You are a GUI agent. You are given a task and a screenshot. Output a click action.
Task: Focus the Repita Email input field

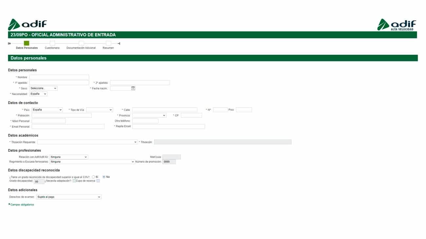(x=169, y=127)
